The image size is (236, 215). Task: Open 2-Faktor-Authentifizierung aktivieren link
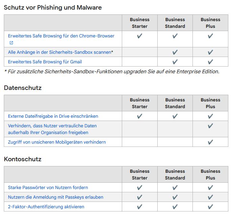pos(46,207)
